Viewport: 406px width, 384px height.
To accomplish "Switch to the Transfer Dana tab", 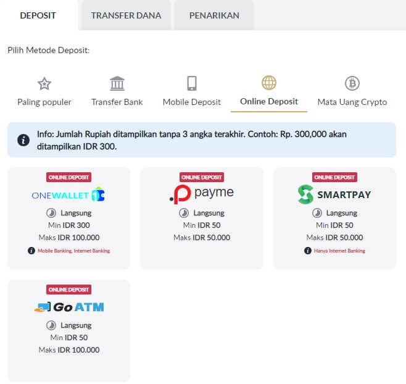I will (126, 15).
